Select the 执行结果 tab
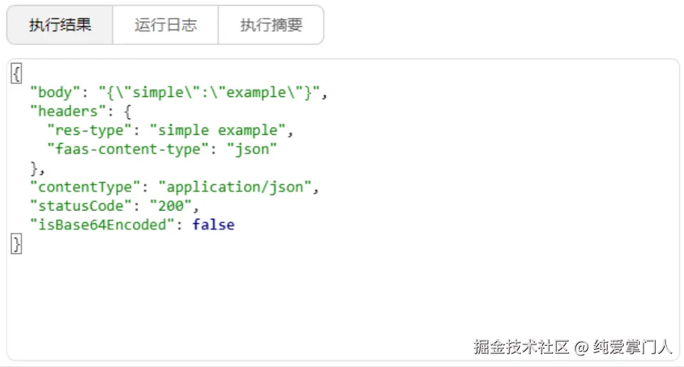Viewport: 684px width, 367px height. tap(60, 25)
